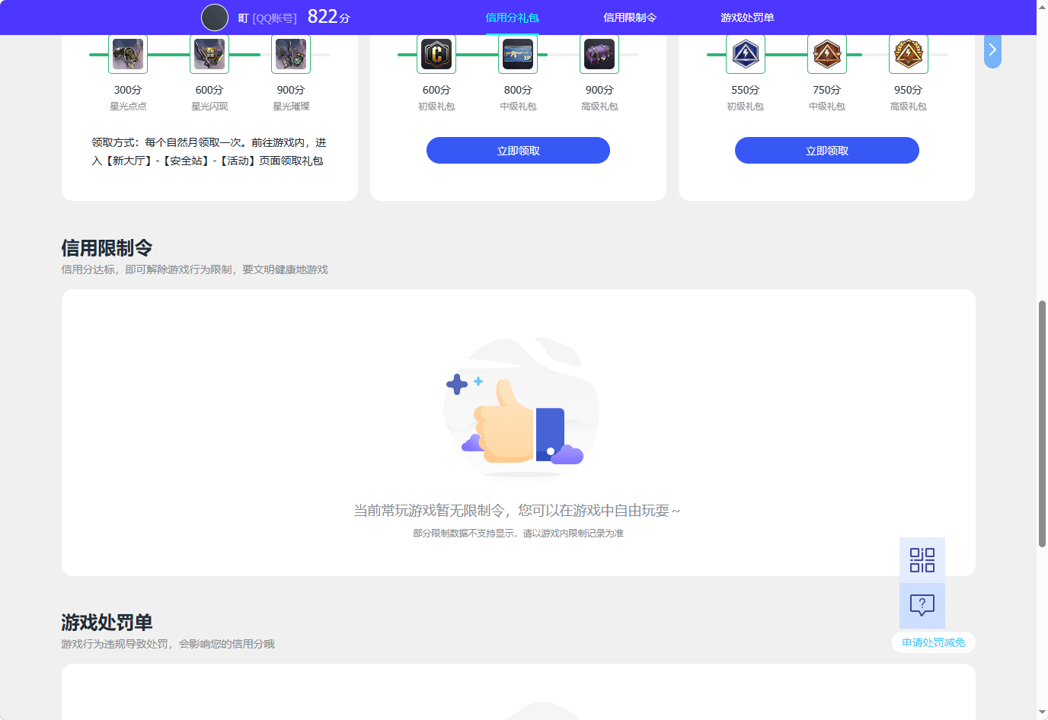Click the 领取方式 instructions text
This screenshot has height=720, width=1048.
209,151
